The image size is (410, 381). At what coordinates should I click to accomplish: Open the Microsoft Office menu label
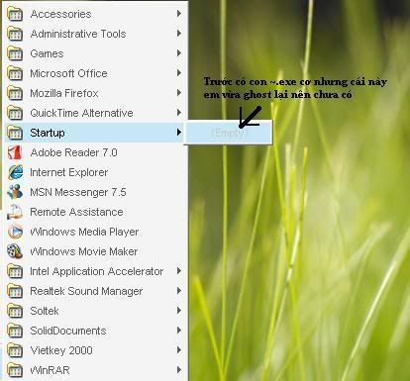coord(68,73)
